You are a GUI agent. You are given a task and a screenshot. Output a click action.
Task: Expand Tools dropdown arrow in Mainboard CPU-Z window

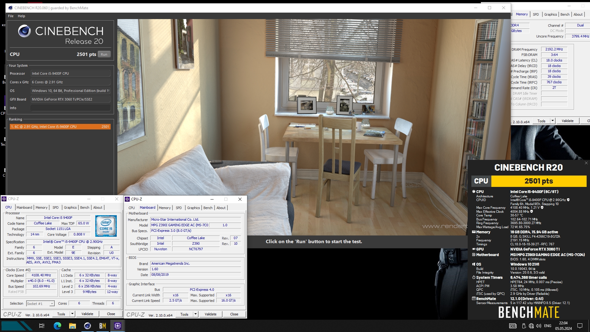point(195,314)
